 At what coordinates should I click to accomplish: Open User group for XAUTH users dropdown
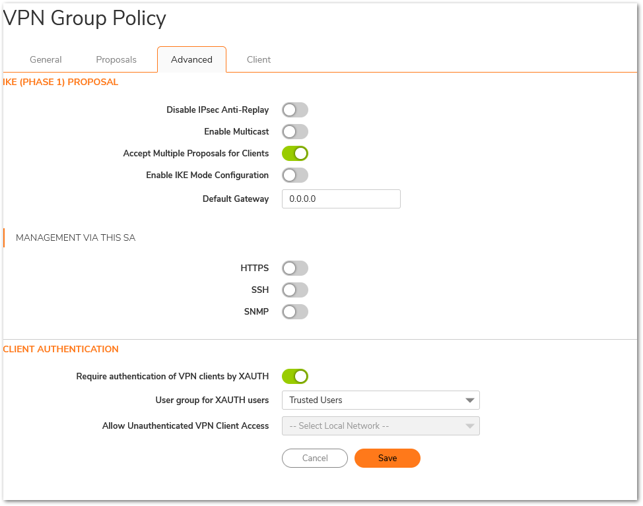pyautogui.click(x=380, y=400)
